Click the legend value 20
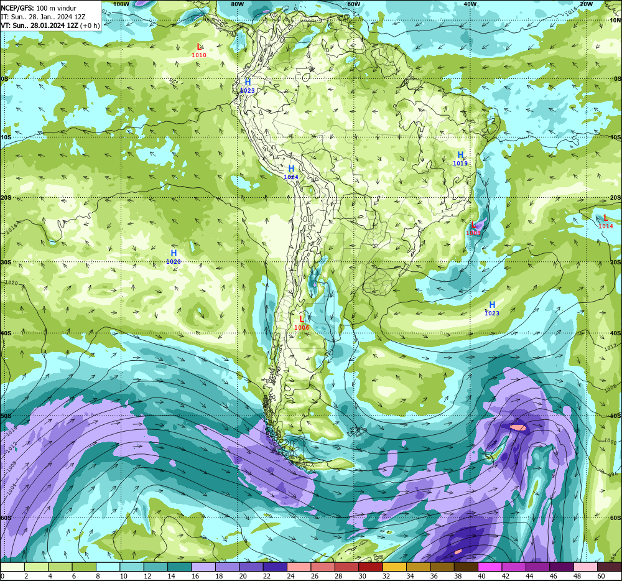 [x=243, y=576]
